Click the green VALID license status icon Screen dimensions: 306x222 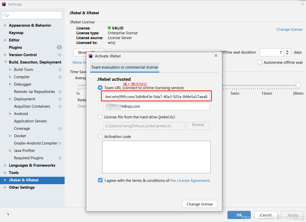click(109, 28)
